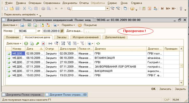Click the Дата выдачи input field
189x103 pixels.
pos(95,31)
